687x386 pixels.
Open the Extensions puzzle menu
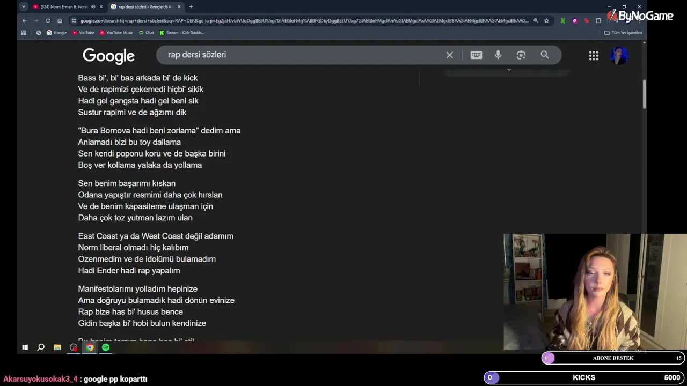click(x=598, y=20)
